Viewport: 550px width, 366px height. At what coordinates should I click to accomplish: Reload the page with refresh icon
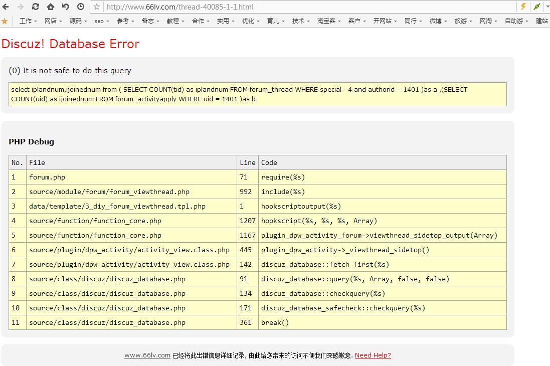click(x=36, y=7)
